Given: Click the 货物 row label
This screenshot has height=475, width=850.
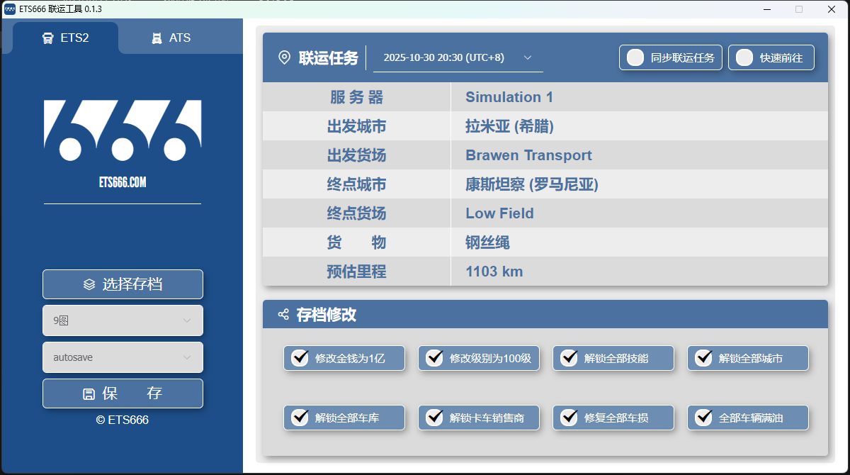Looking at the screenshot, I should [x=356, y=242].
